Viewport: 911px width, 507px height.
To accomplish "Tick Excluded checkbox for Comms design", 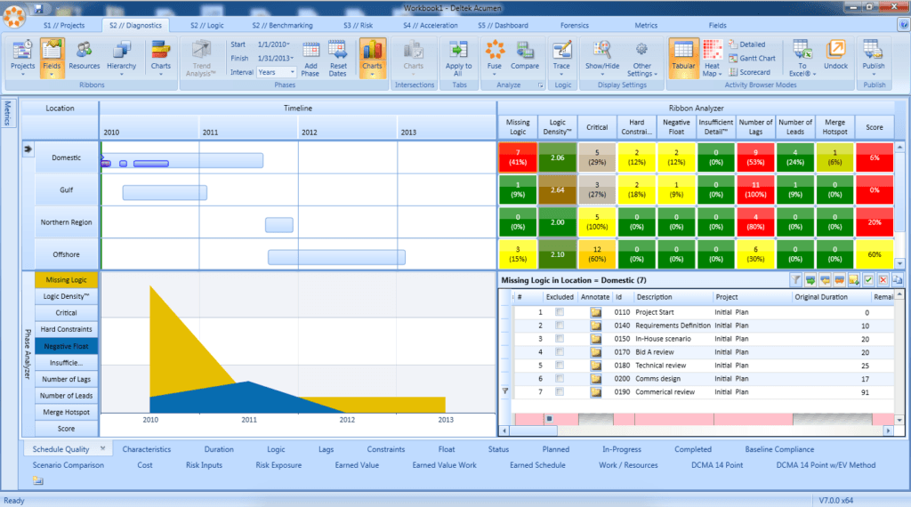I will [x=560, y=379].
